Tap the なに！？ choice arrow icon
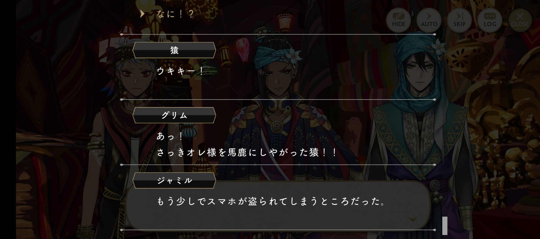Image resolution: width=540 pixels, height=239 pixels. pyautogui.click(x=142, y=14)
